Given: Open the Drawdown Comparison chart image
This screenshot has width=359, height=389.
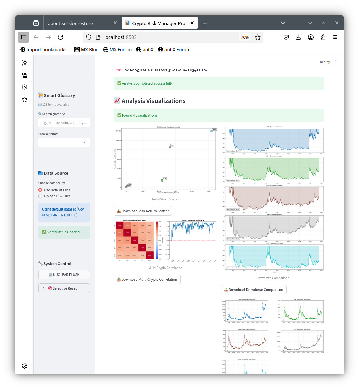Looking at the screenshot, I should pos(273,199).
